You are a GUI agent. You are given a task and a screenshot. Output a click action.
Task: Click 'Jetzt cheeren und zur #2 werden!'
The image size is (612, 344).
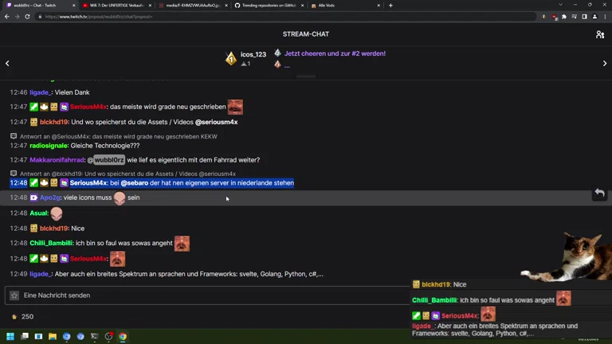click(335, 53)
